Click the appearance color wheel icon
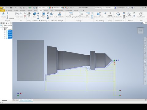 click(50, 8)
